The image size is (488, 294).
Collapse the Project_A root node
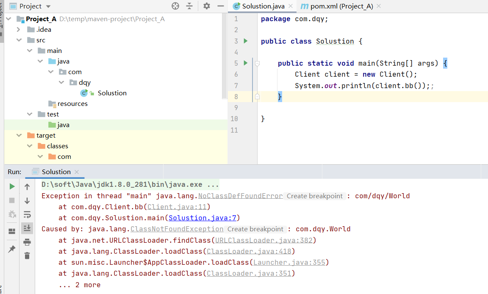coord(9,19)
